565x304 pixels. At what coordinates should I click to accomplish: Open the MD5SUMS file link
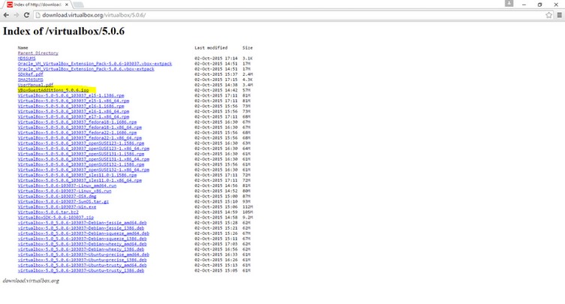27,58
